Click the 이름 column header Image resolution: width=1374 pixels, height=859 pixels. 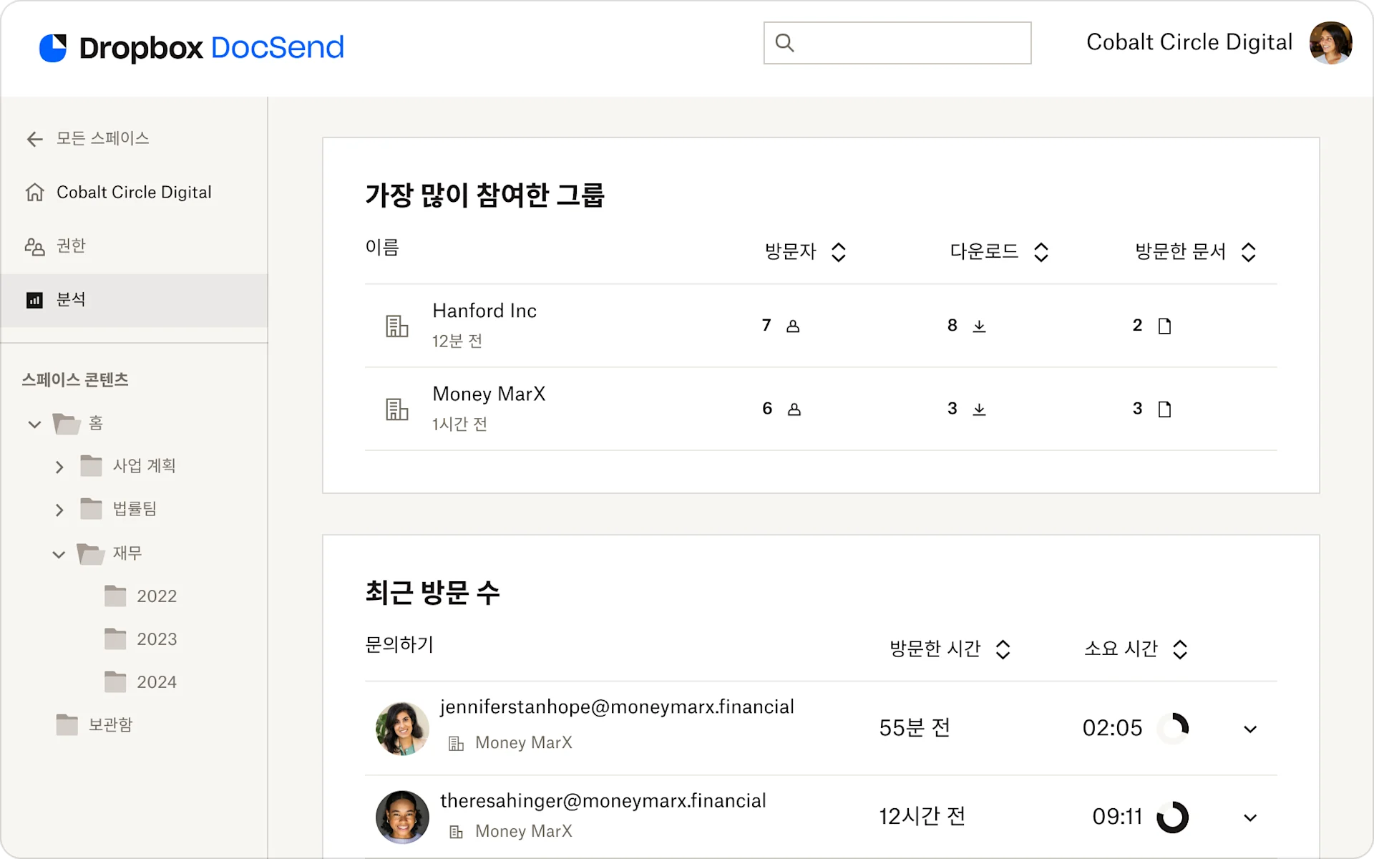coord(382,248)
